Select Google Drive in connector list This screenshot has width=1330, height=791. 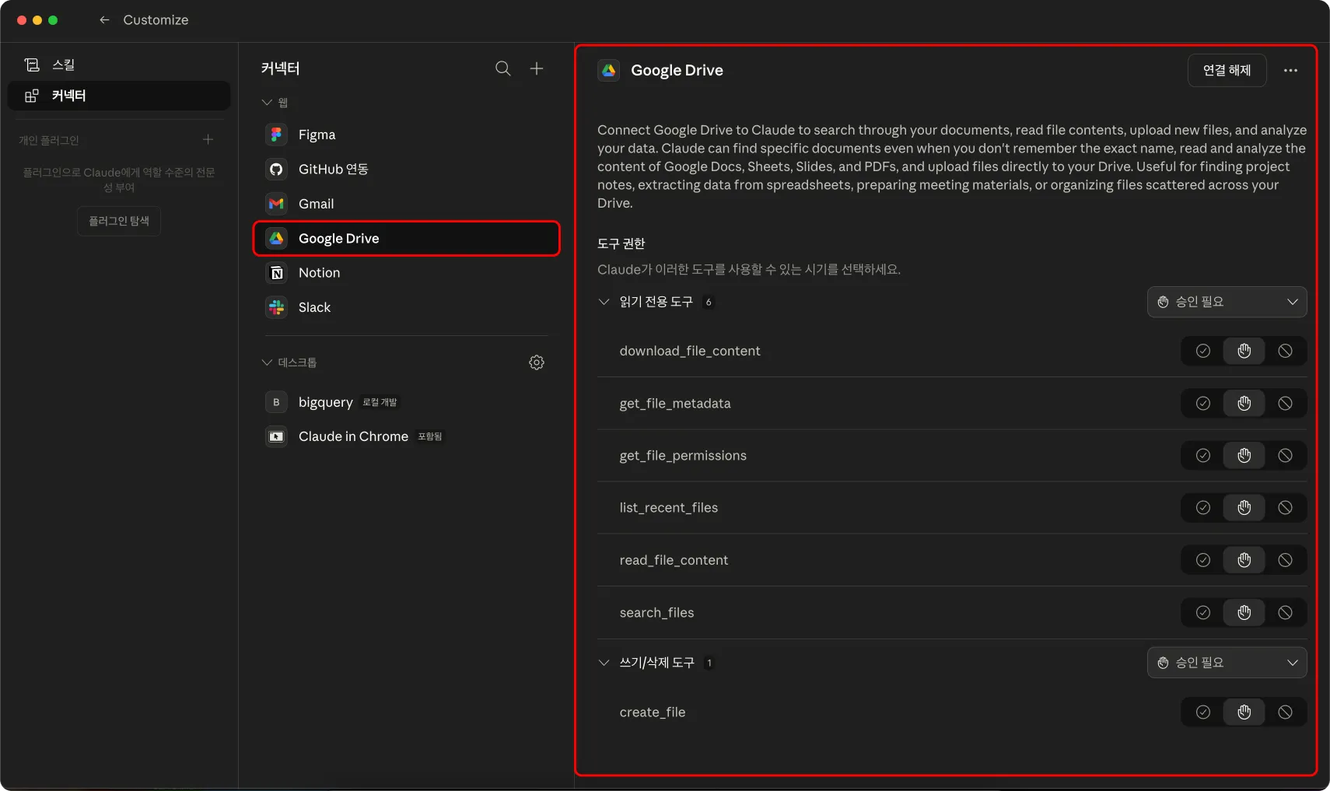[406, 238]
